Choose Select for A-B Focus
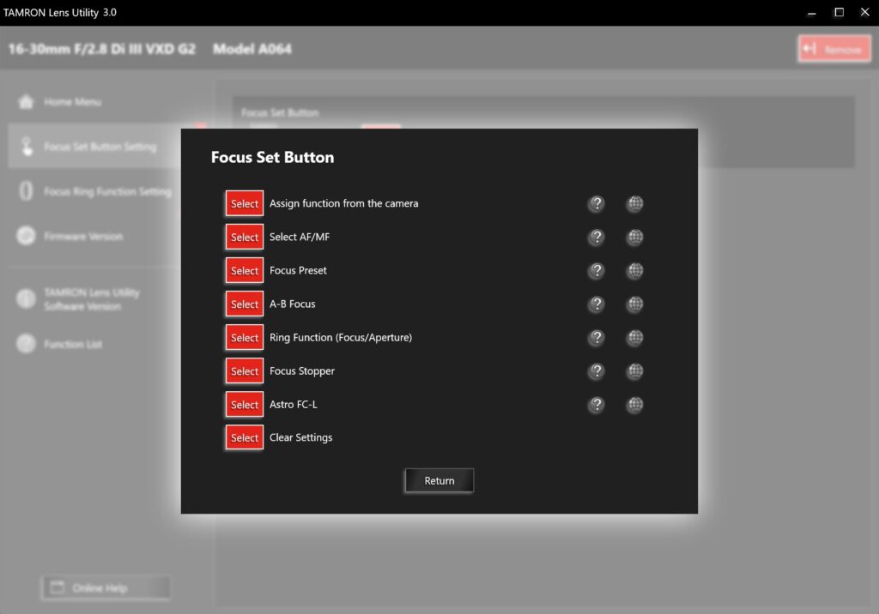 click(245, 304)
